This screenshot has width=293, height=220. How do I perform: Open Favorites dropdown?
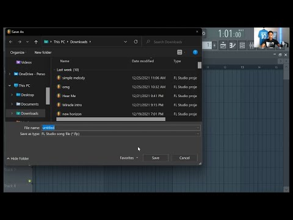129,158
